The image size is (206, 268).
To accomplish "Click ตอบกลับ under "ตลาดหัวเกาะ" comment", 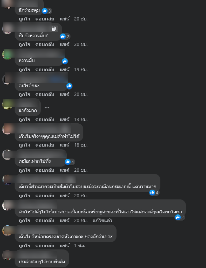I will 45,246.
